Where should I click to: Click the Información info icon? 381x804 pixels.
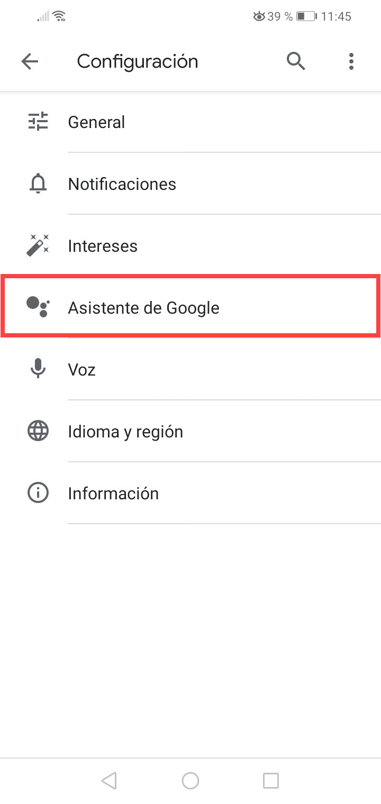click(38, 492)
